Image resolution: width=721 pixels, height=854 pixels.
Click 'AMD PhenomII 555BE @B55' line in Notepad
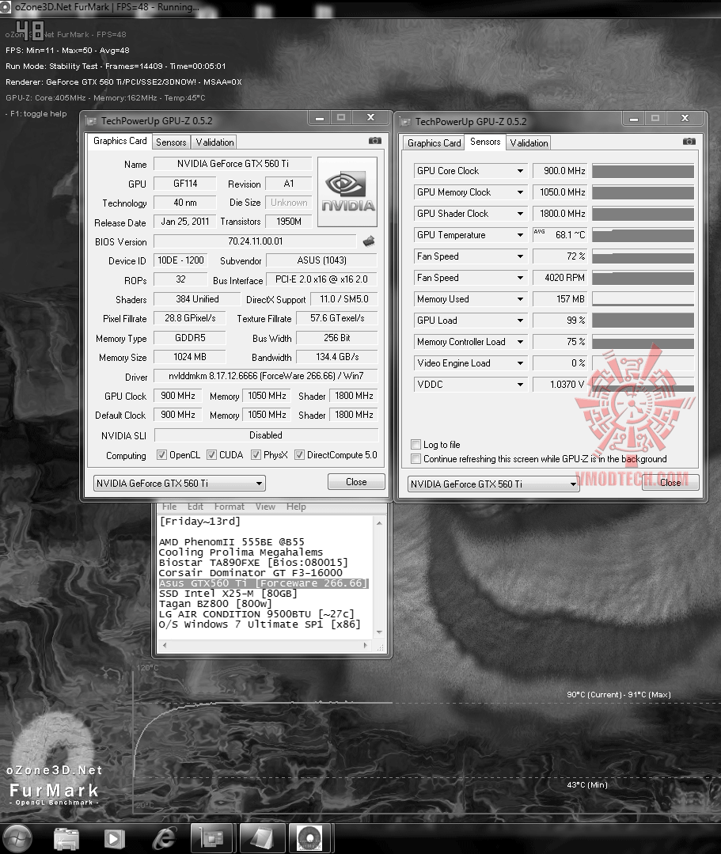pyautogui.click(x=231, y=542)
